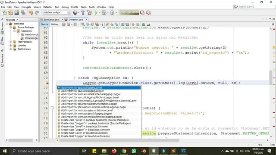Open the File menu
The height and width of the screenshot is (155, 276).
(3, 7)
